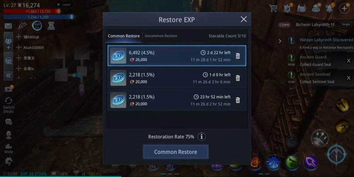This screenshot has height=177, width=354.
Task: Delete the 6,492 EXP restore entry
Action: [x=238, y=56]
